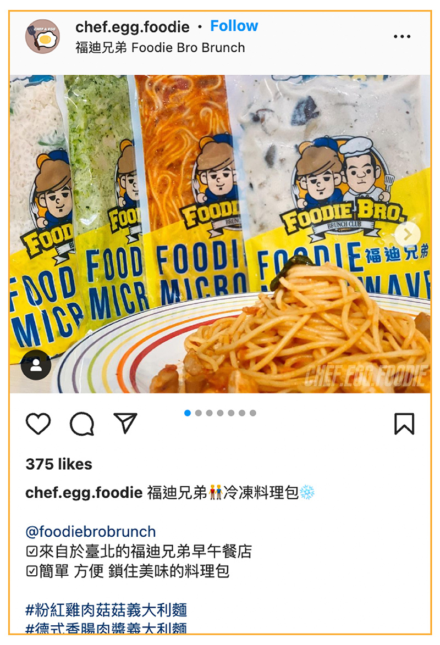
Task: Open comments with the speech bubble icon
Action: click(x=82, y=424)
